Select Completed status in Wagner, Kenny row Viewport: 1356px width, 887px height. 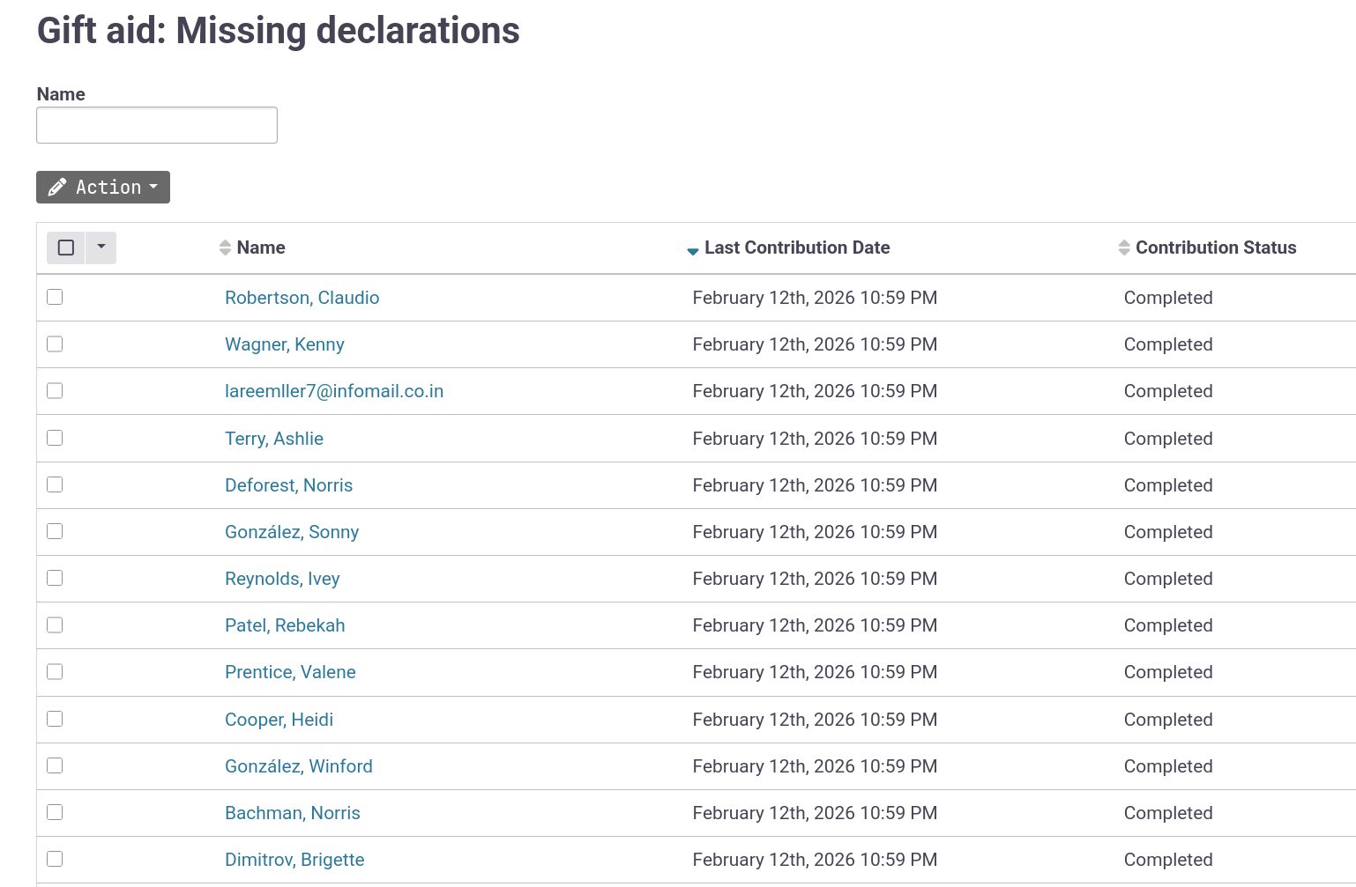tap(1168, 344)
